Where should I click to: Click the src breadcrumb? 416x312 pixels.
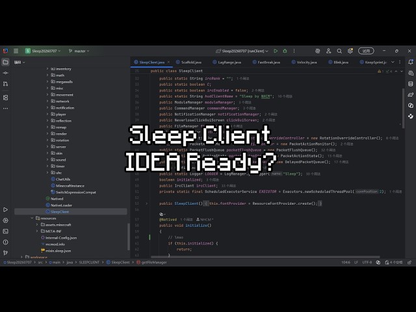pyautogui.click(x=40, y=263)
